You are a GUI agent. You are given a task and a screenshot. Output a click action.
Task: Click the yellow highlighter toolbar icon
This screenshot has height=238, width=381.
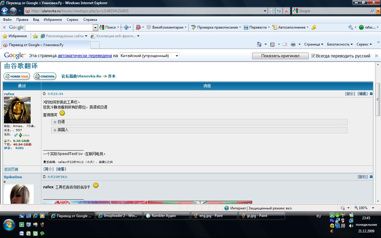click(x=314, y=27)
